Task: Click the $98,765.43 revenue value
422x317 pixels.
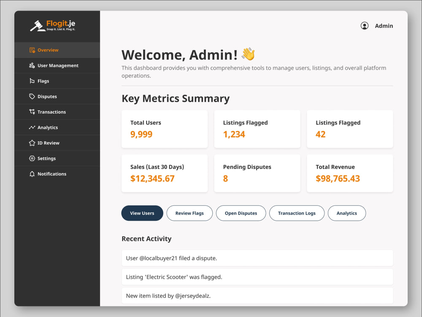Action: (x=338, y=178)
